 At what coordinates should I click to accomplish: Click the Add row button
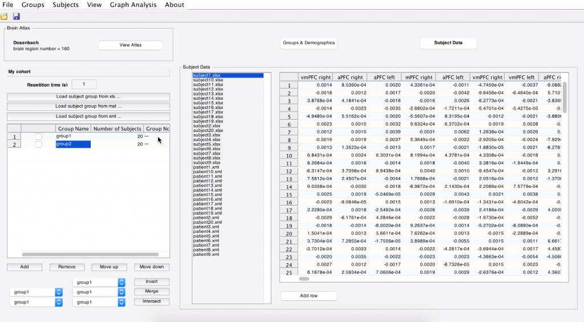click(309, 296)
